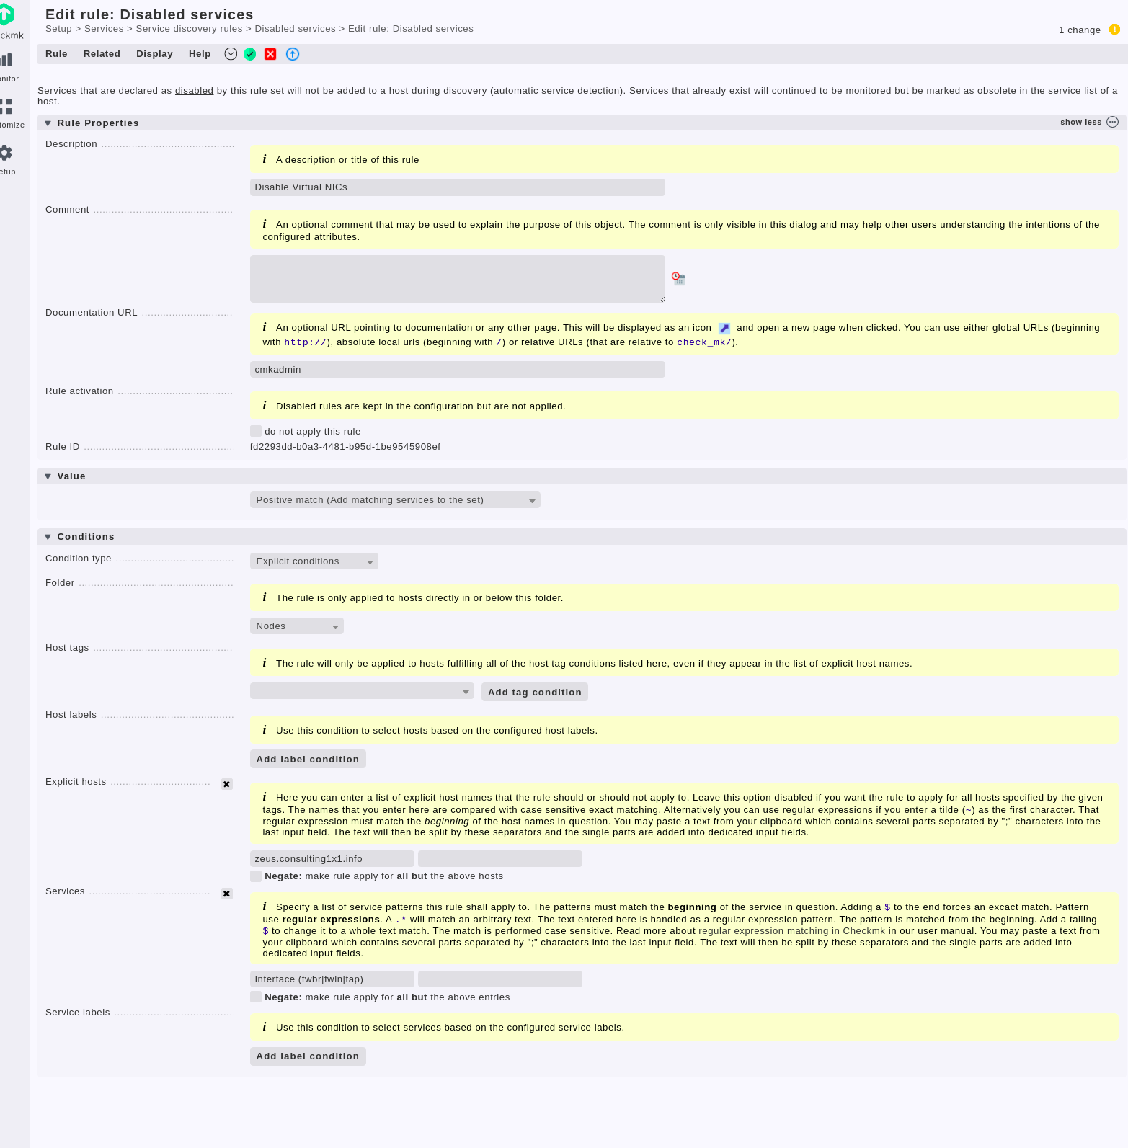The width and height of the screenshot is (1128, 1148).
Task: Click the Add tag condition button
Action: pyautogui.click(x=534, y=692)
